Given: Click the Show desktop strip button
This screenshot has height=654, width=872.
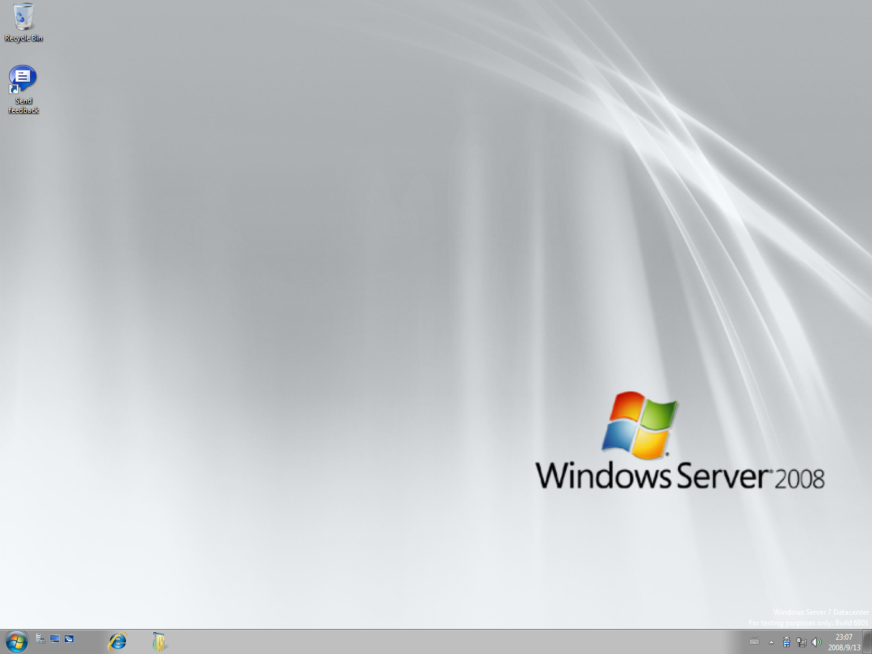Looking at the screenshot, I should pyautogui.click(x=867, y=642).
